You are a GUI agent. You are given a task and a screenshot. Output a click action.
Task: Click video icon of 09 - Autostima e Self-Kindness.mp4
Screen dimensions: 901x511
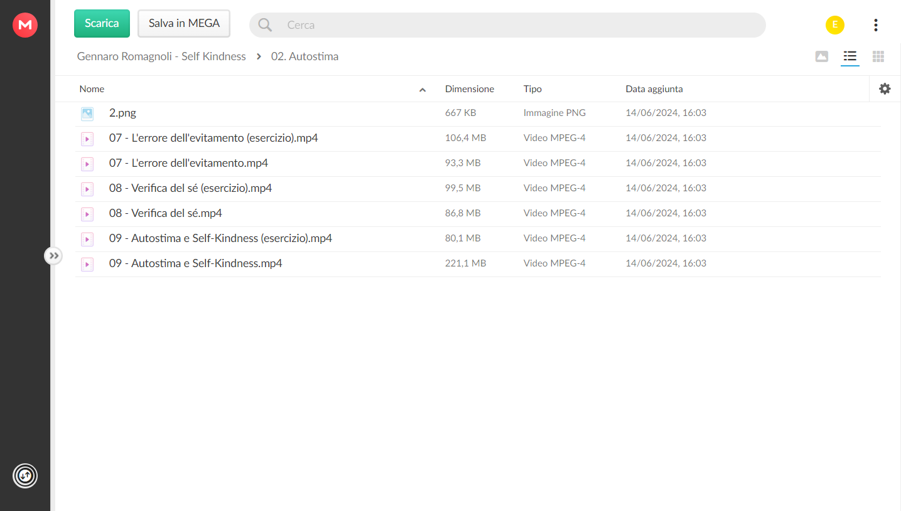(87, 264)
